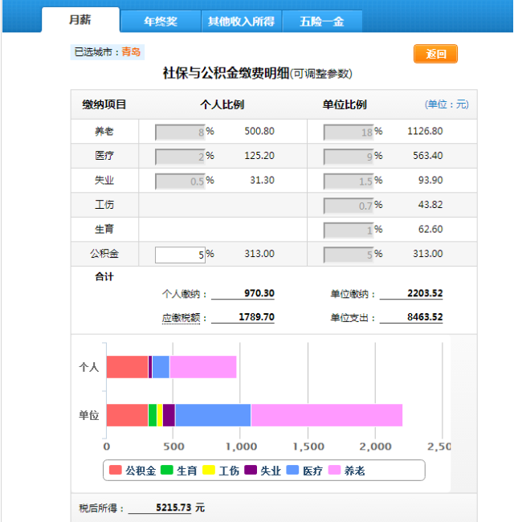This screenshot has width=514, height=522.
Task: Switch to the 年终奖 tab
Action: pos(161,21)
